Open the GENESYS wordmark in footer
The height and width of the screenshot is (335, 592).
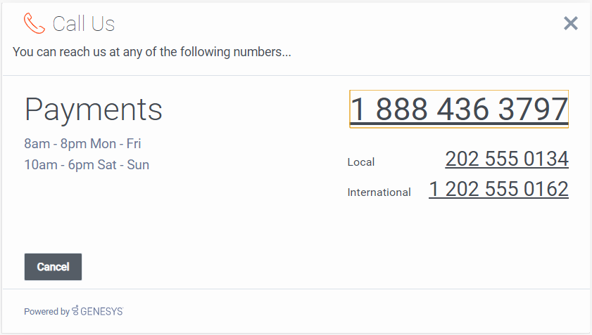[101, 312]
